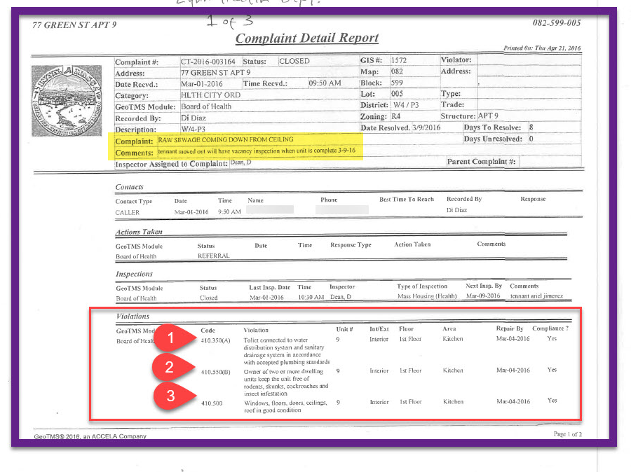
Task: Click inspection type Mass Housing (Health)
Action: pos(427,296)
